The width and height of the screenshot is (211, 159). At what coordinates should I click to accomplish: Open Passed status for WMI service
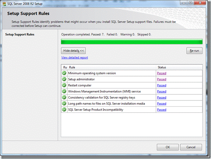[x=161, y=92]
